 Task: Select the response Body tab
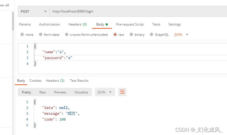21,81
